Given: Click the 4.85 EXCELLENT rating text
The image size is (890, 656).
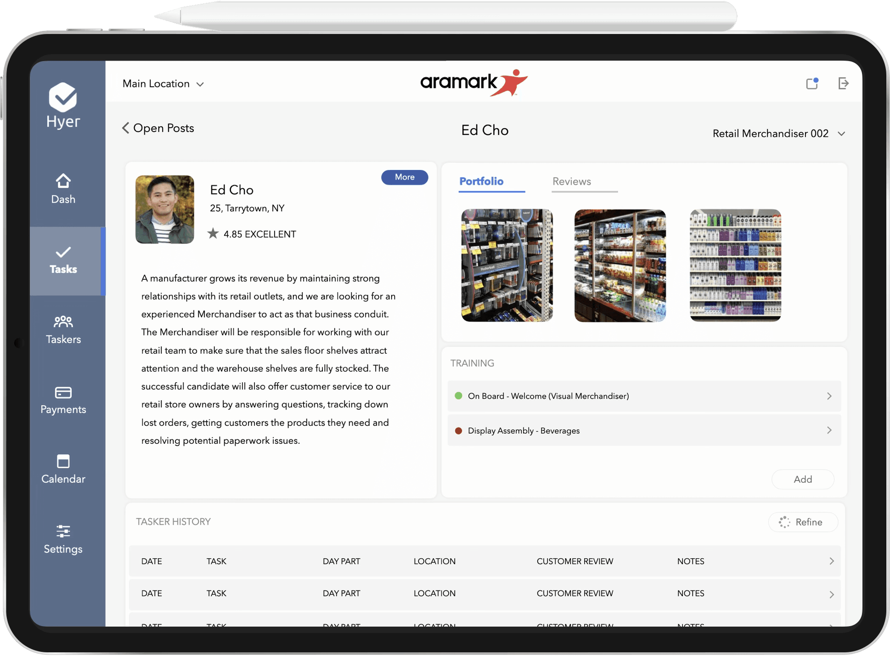Looking at the screenshot, I should point(260,234).
